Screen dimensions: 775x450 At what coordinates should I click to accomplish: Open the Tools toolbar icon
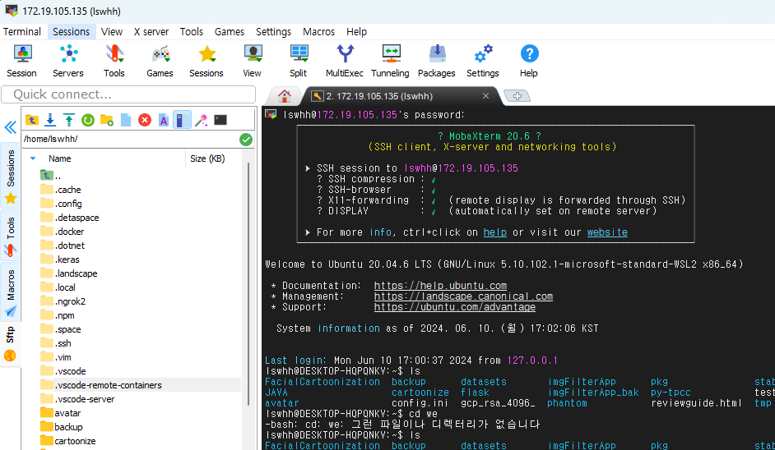[x=114, y=61]
